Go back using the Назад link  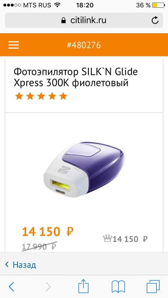pos(20,265)
